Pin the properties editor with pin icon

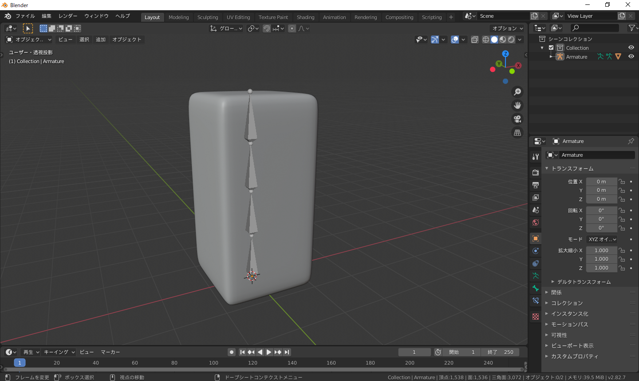pyautogui.click(x=631, y=141)
